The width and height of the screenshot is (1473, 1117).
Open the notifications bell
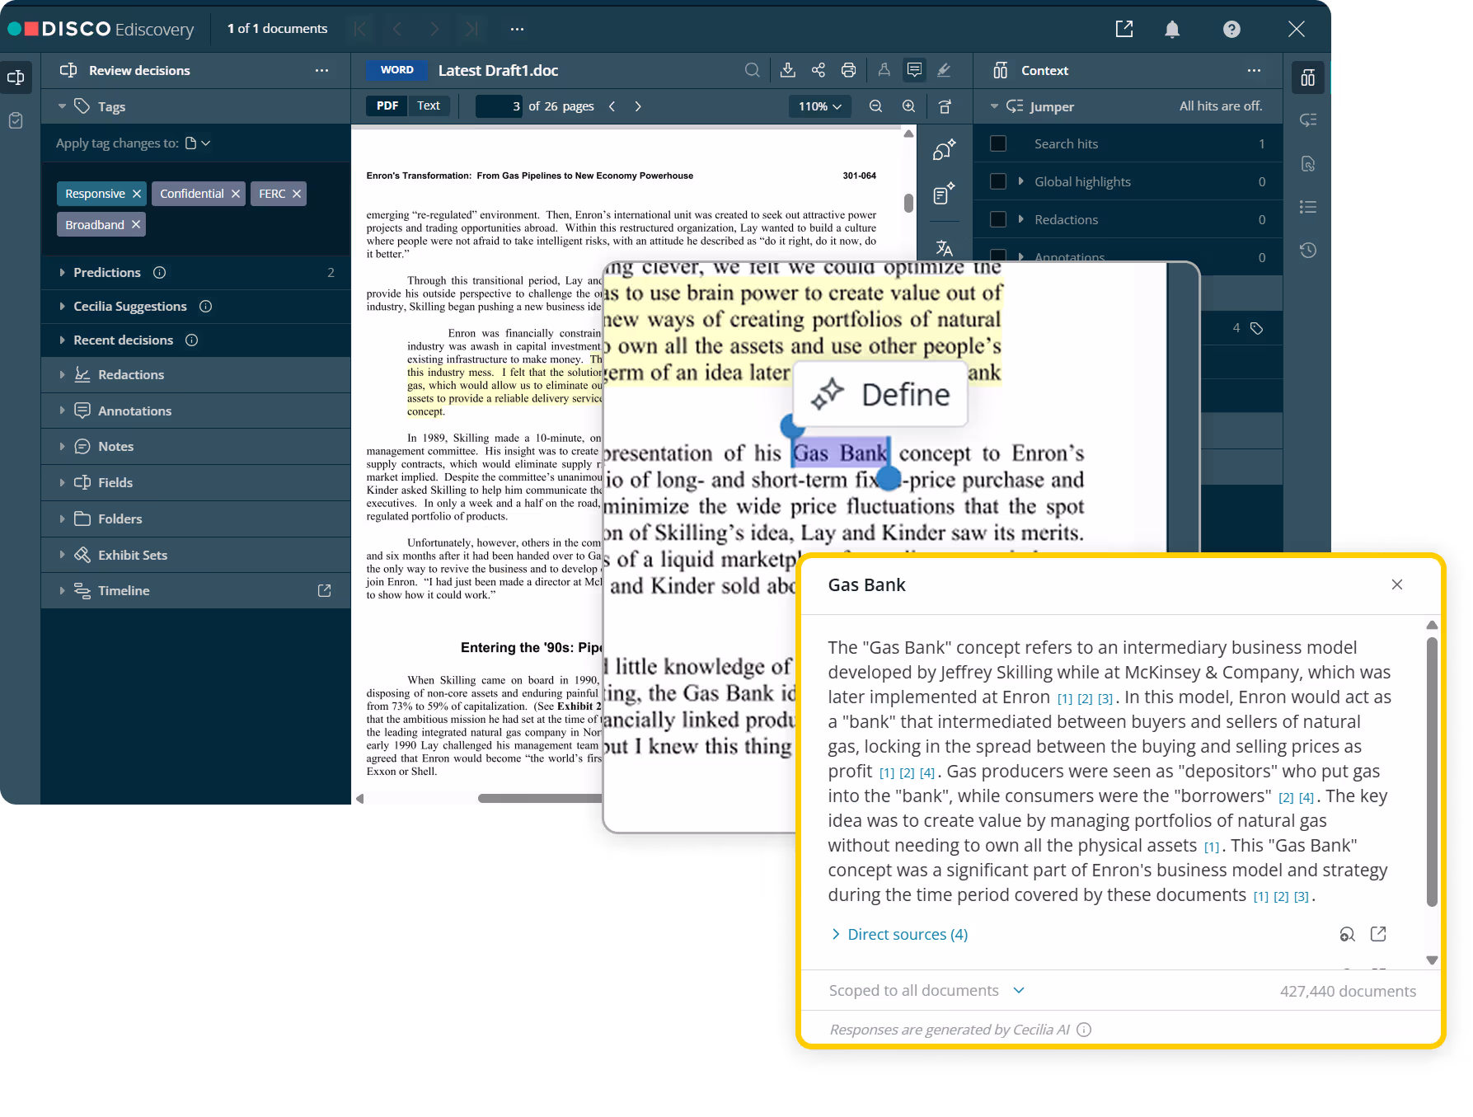(x=1171, y=30)
